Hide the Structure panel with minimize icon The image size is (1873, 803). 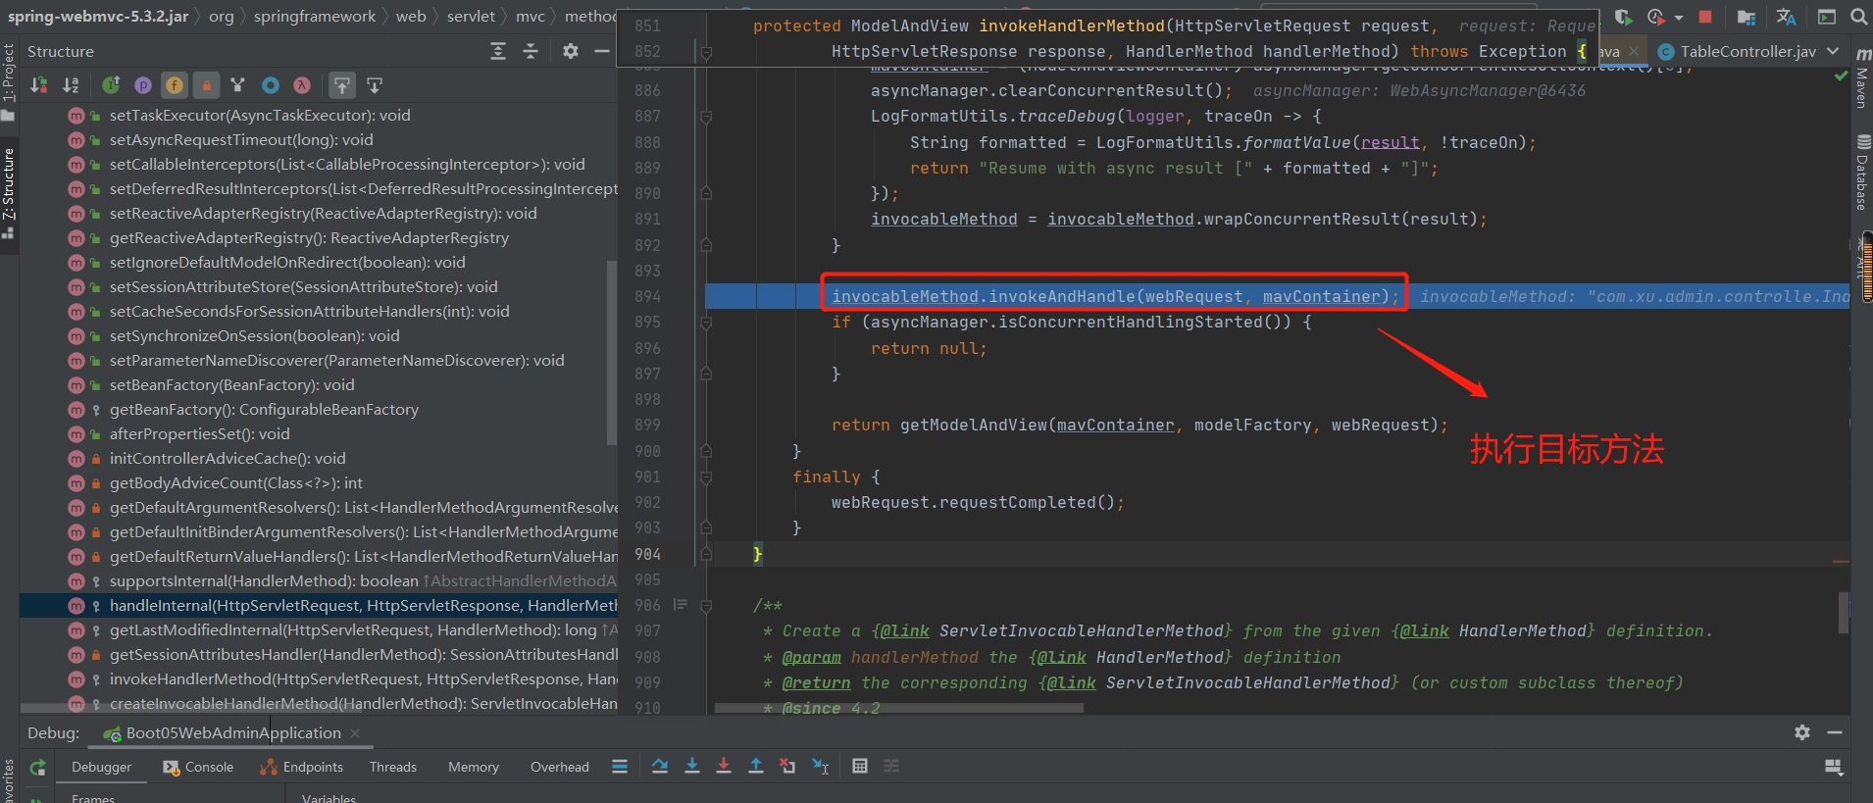602,51
